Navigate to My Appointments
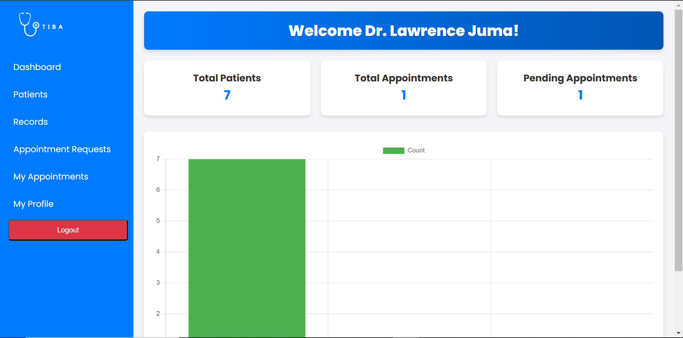 [51, 177]
